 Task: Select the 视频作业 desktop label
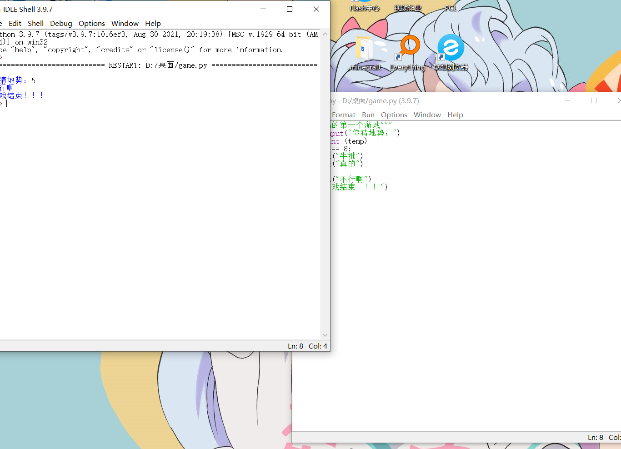(408, 8)
